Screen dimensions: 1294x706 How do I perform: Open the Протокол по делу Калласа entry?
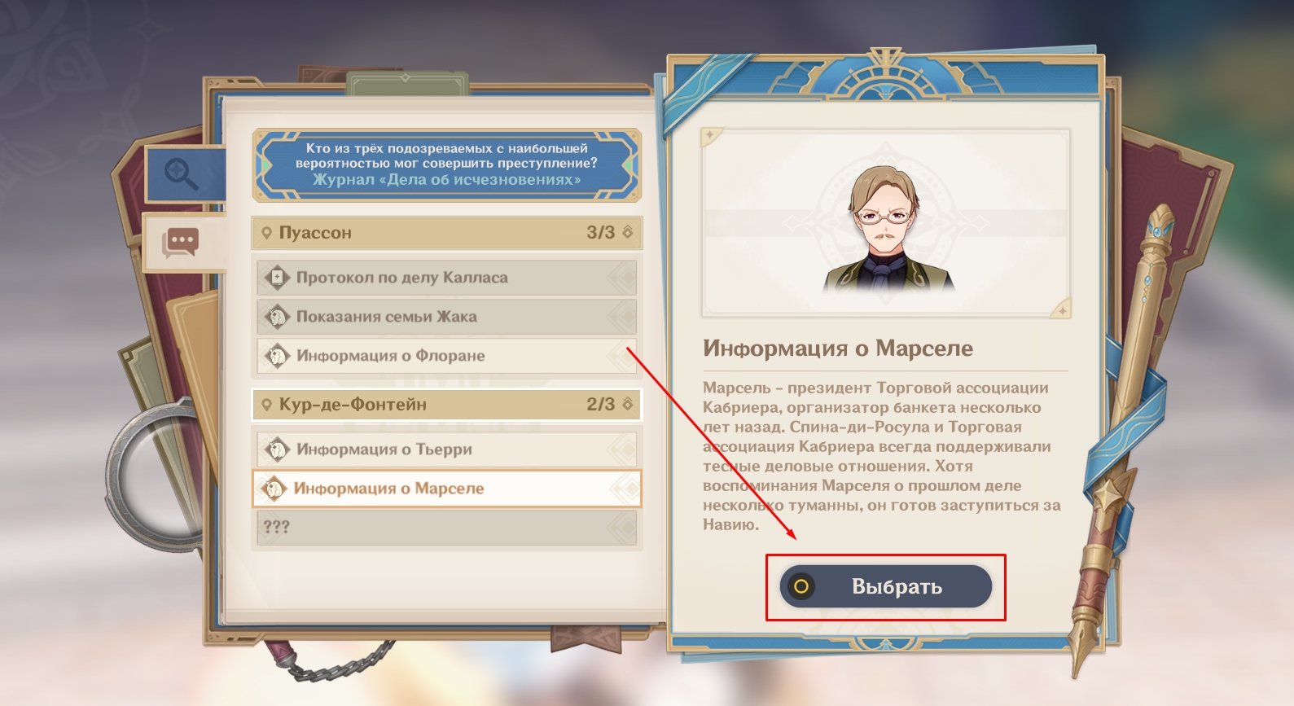446,278
